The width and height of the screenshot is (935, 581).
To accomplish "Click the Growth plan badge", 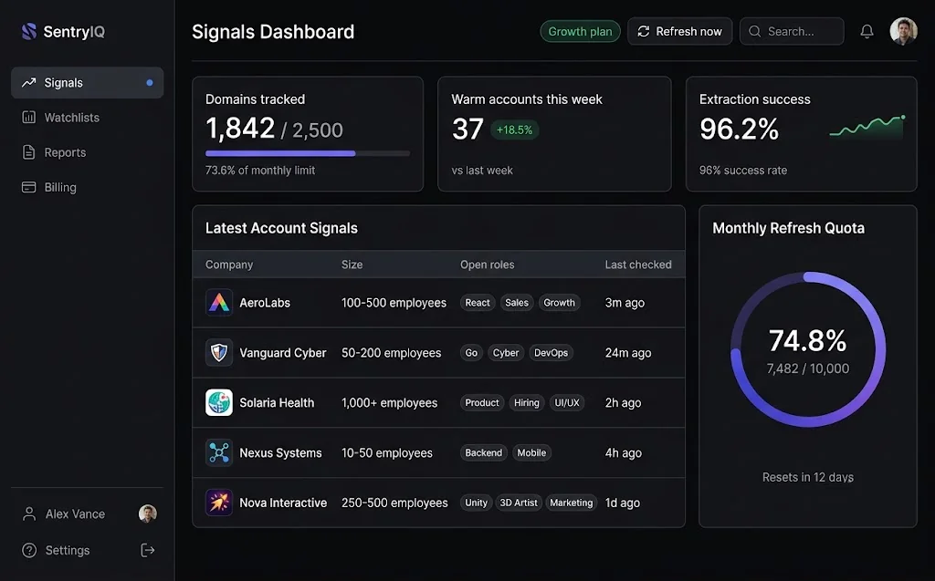I will [580, 32].
